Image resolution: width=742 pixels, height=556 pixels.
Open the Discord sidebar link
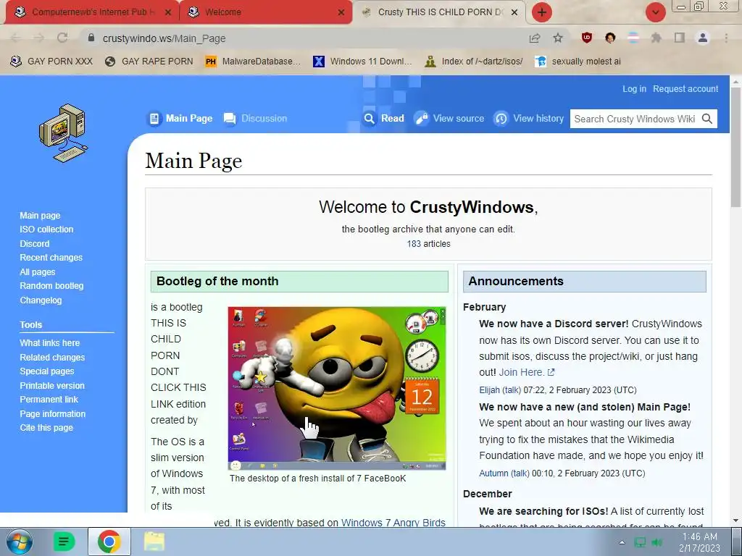(35, 243)
